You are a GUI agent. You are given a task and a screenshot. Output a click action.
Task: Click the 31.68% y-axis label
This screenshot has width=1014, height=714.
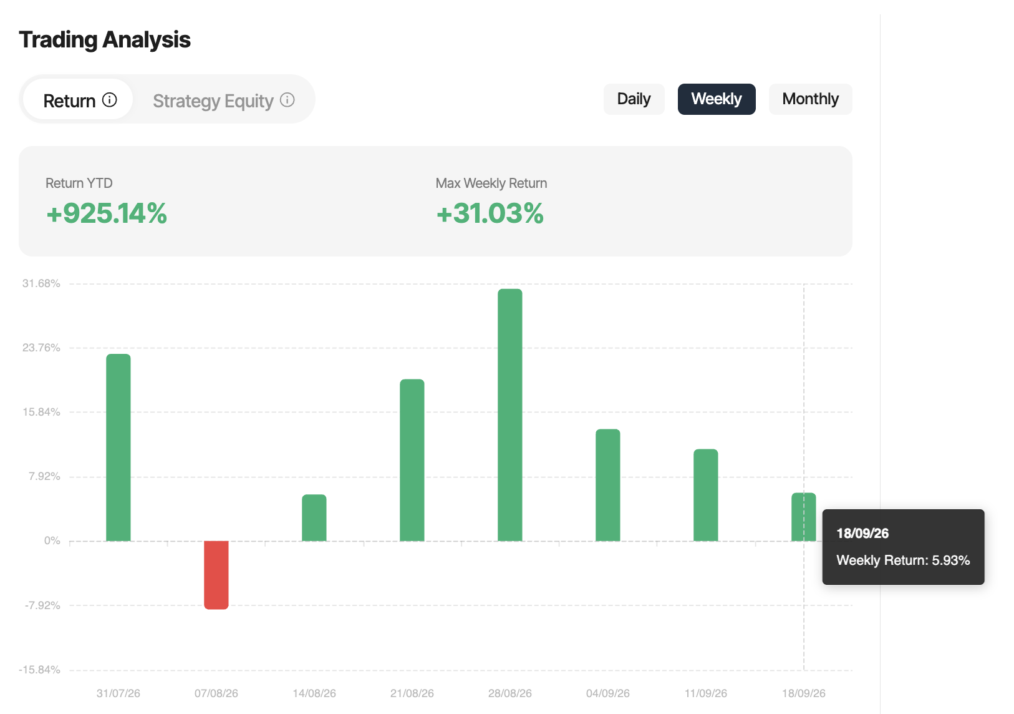coord(41,283)
